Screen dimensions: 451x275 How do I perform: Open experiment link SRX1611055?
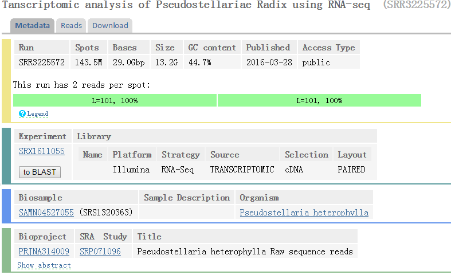point(42,152)
